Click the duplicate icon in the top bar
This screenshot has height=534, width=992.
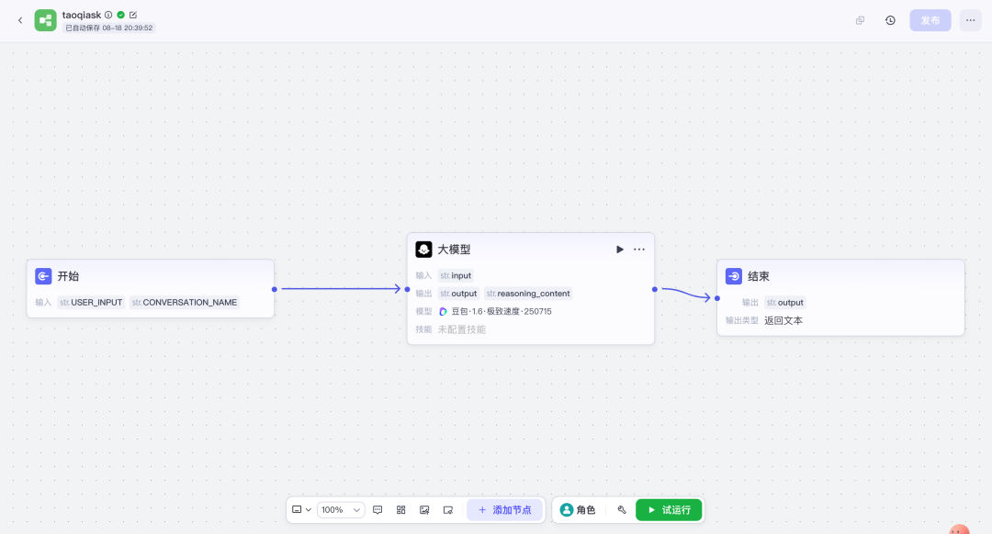(x=860, y=20)
